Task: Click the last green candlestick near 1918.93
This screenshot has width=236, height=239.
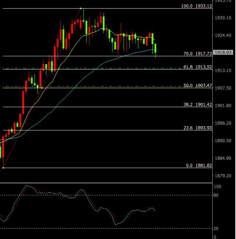Action: [x=156, y=48]
